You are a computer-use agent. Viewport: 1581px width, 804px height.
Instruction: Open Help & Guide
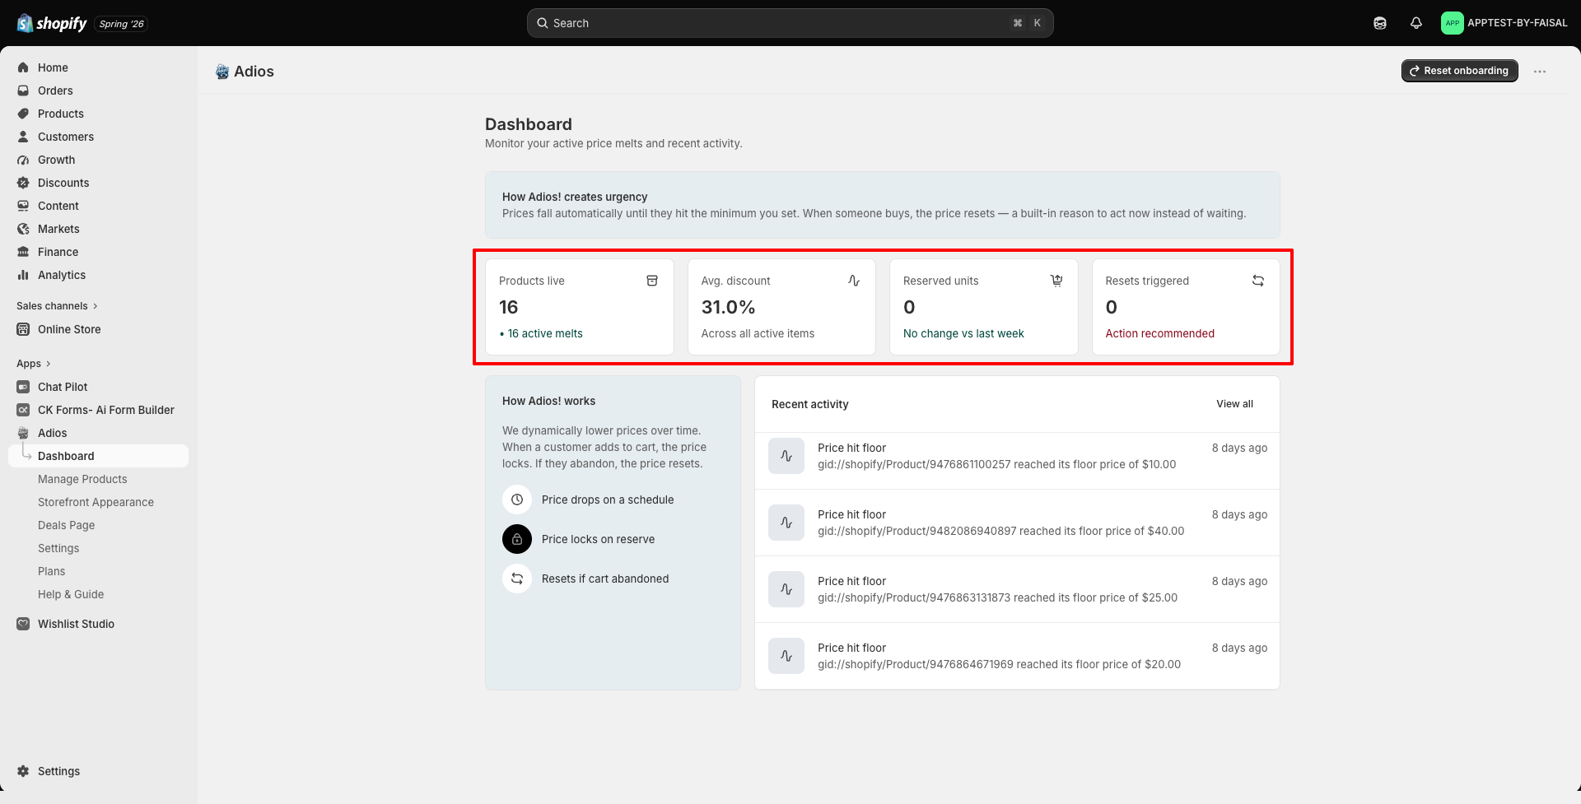click(x=71, y=594)
